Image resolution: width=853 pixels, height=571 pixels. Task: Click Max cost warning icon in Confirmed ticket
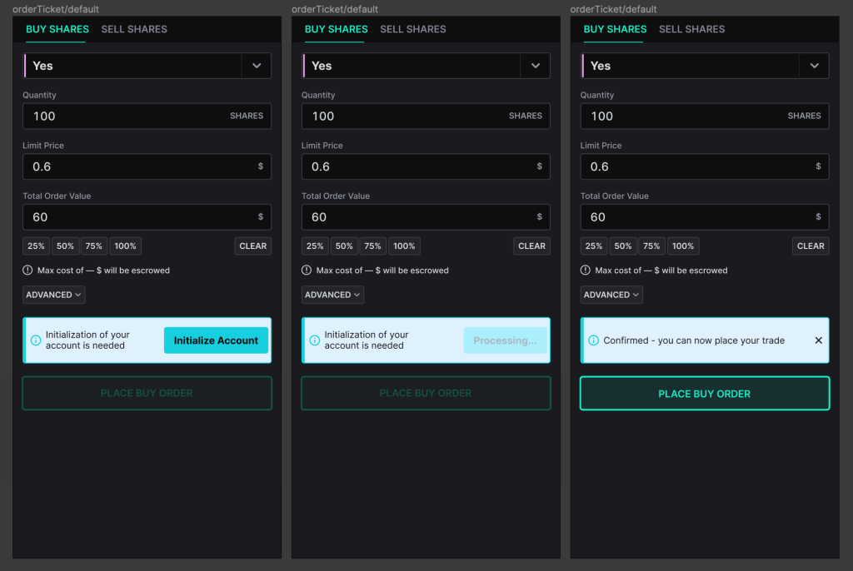(586, 271)
